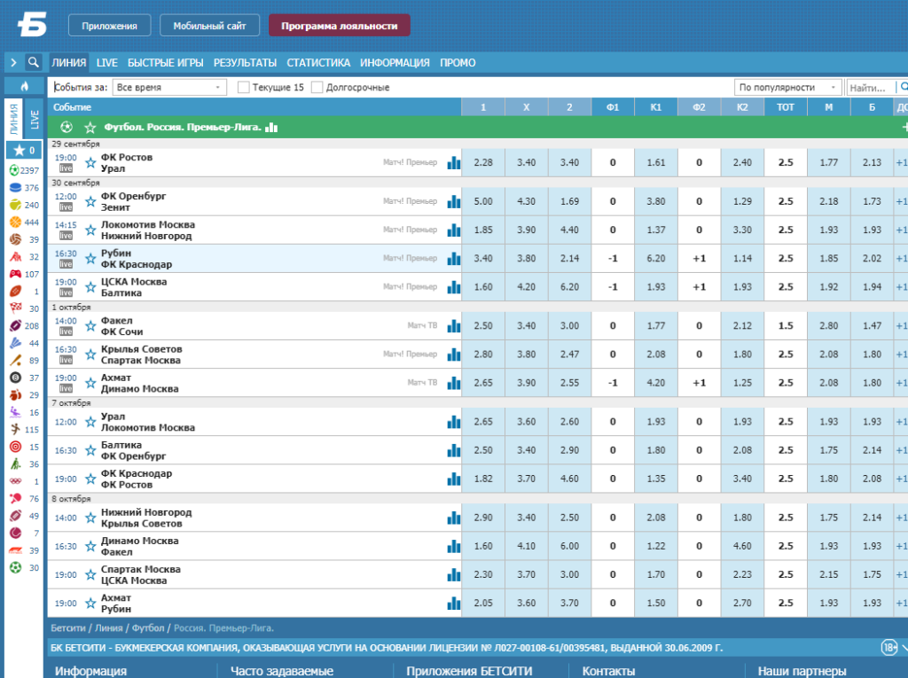Favorite the ФК Ростов – Урал match star
The image size is (908, 678).
[x=90, y=163]
